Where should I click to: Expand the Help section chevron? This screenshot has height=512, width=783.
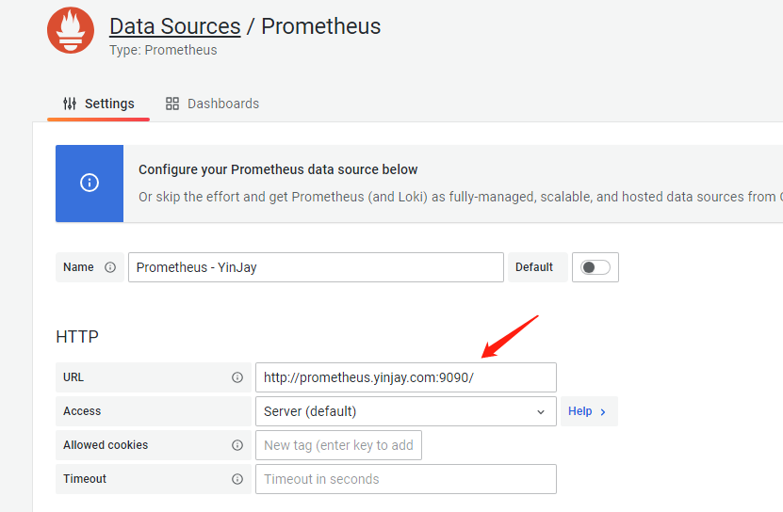[603, 411]
